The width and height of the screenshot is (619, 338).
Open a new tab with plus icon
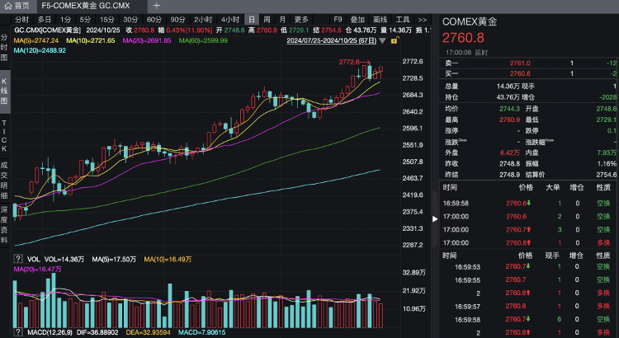point(157,6)
